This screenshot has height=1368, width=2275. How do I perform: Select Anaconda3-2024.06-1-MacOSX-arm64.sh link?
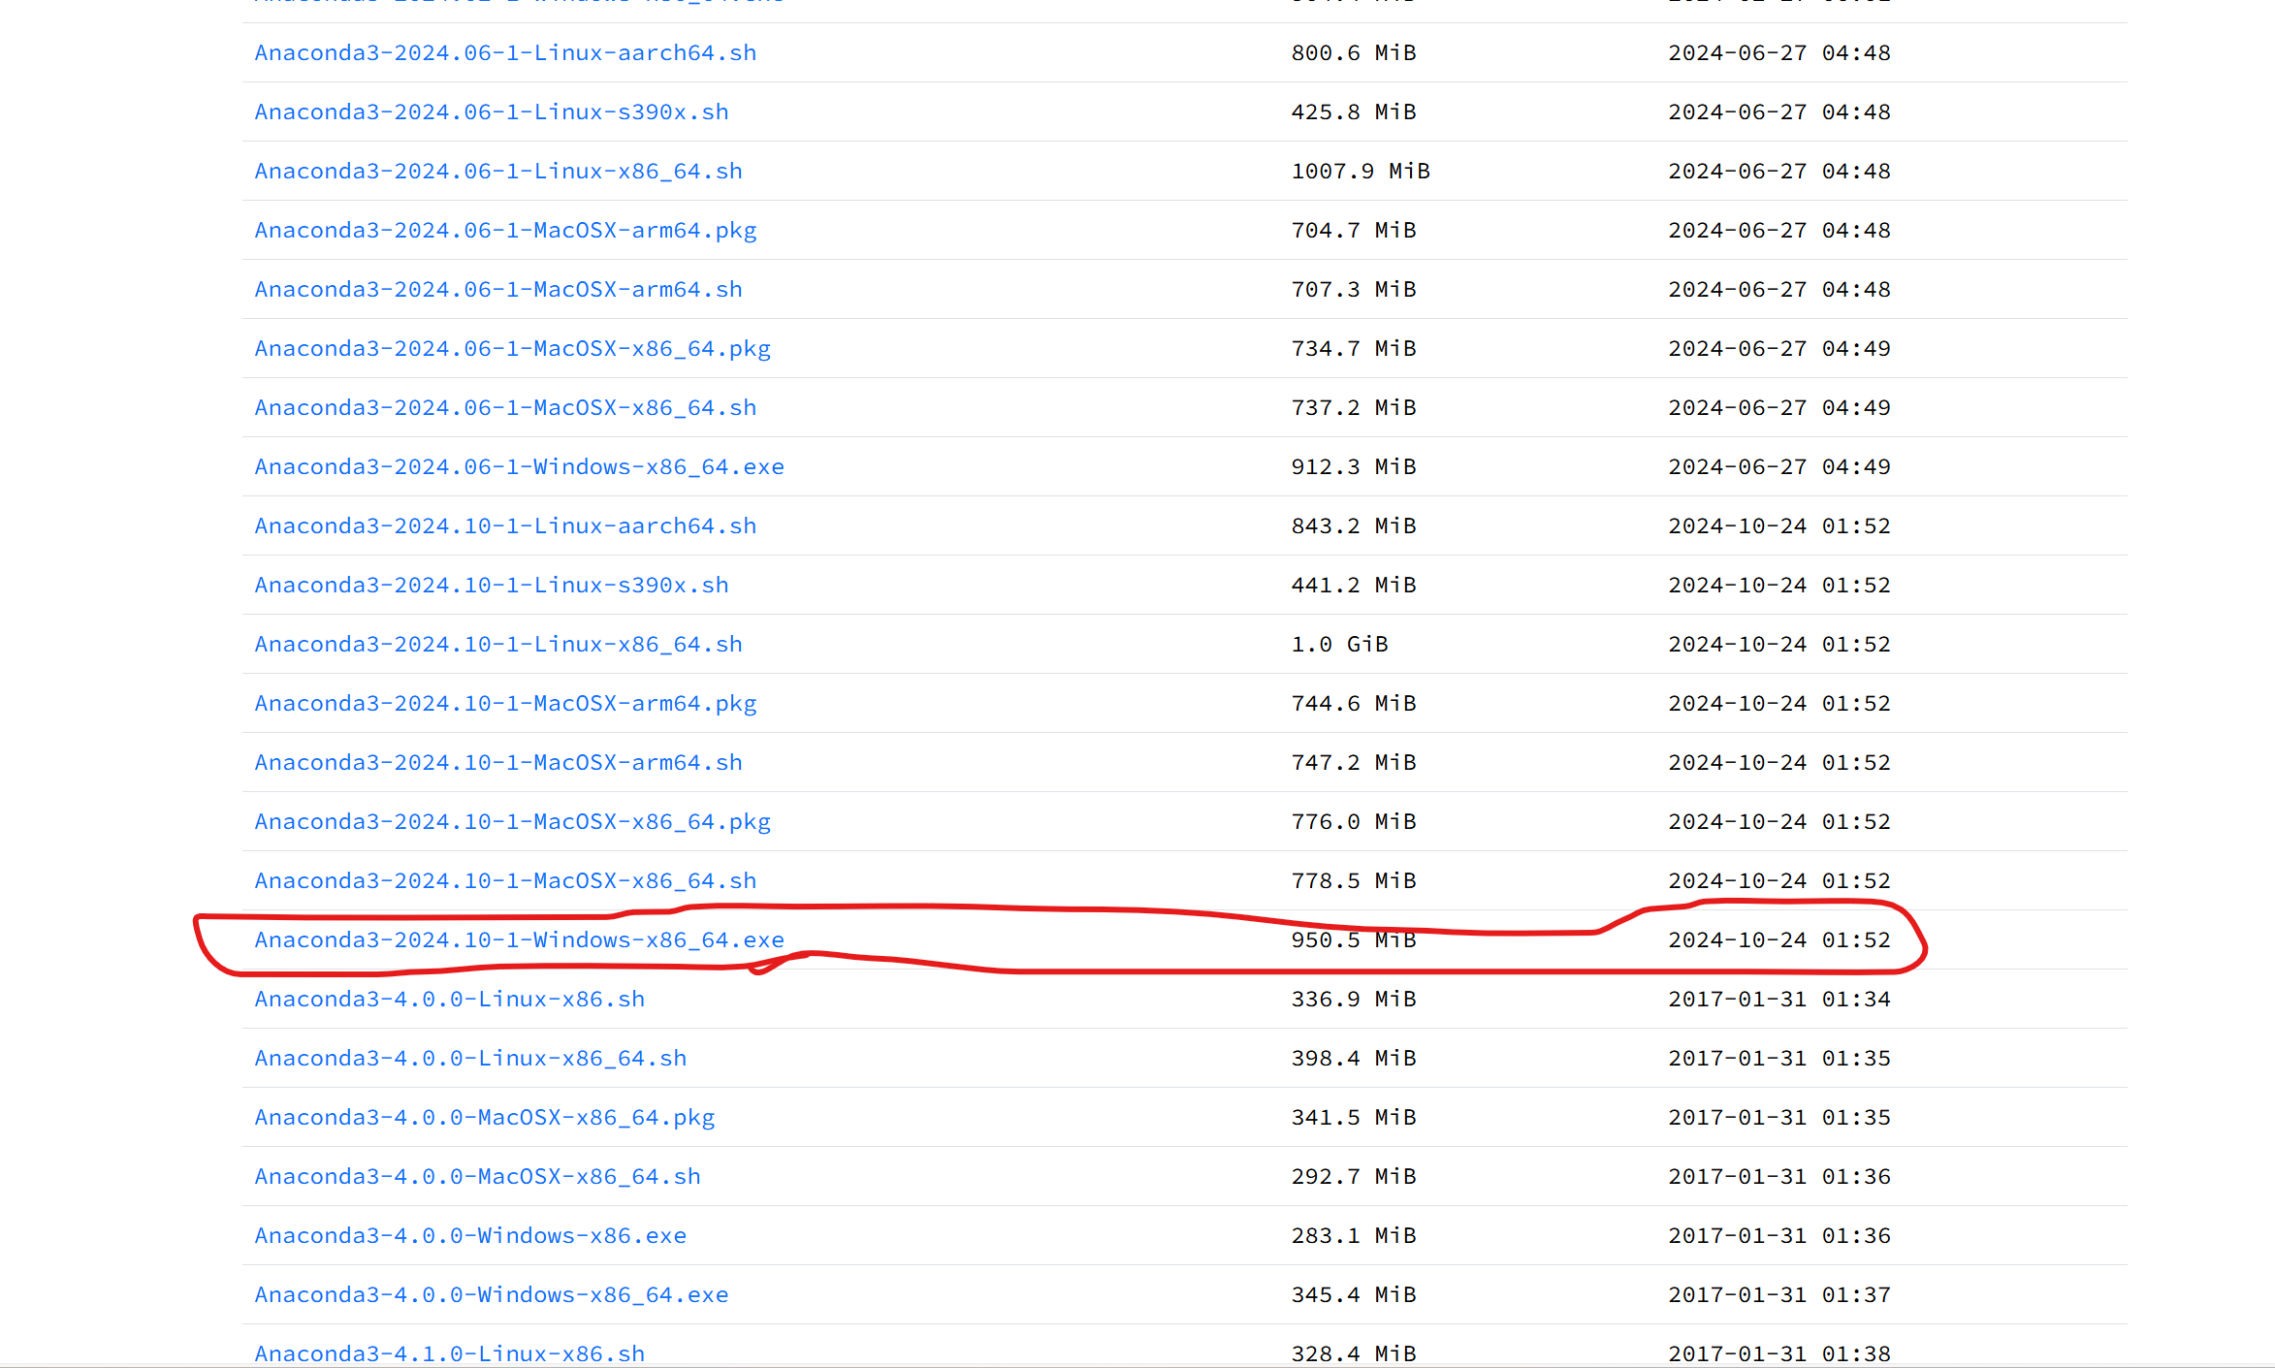pos(497,289)
